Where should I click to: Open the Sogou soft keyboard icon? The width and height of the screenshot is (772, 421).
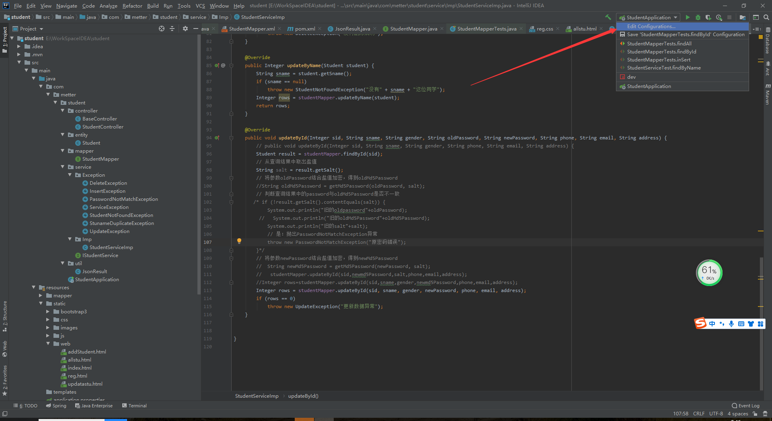pos(741,324)
